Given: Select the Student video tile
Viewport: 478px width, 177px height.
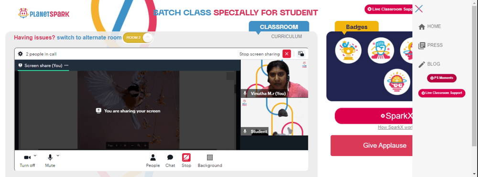Looking at the screenshot, I should point(274,117).
